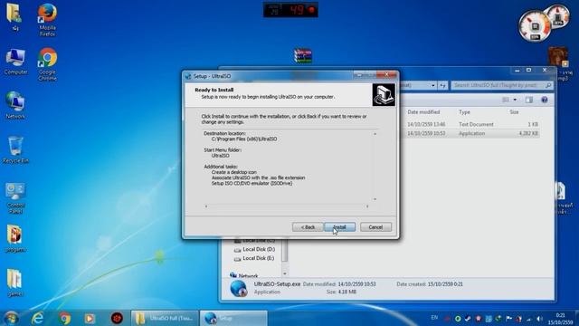Screen dimensions: 579x326
Task: Click the Install button in Setup
Action: coord(340,227)
